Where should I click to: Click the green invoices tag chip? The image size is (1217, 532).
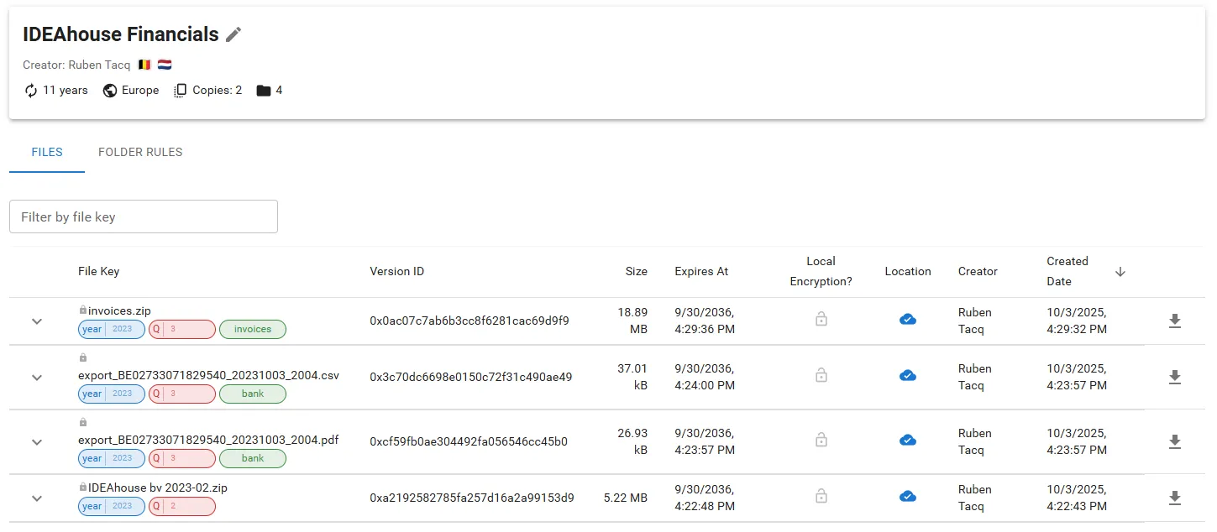click(253, 330)
